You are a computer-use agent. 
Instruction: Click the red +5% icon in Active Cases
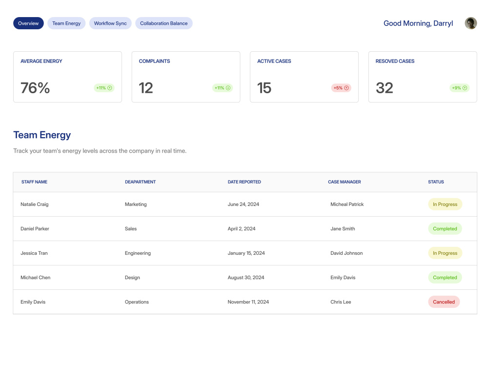point(346,88)
